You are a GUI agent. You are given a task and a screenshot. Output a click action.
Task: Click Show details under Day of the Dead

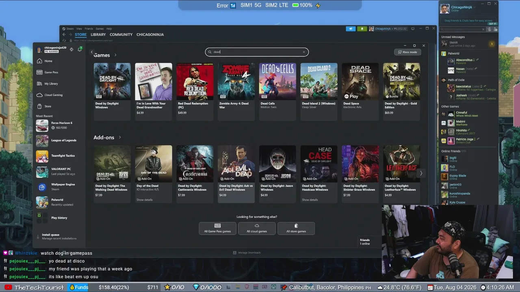click(x=145, y=200)
